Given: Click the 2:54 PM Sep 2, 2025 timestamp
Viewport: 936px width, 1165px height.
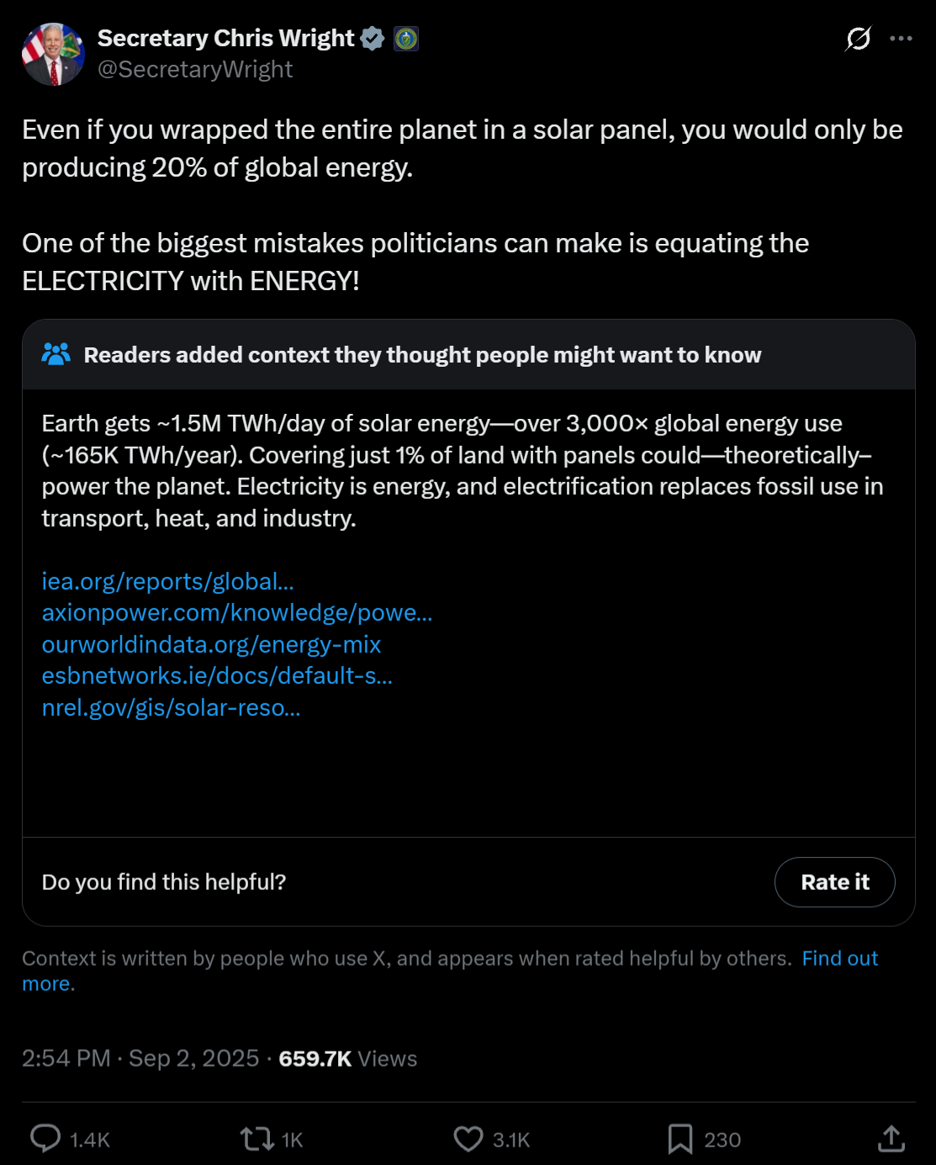Looking at the screenshot, I should (140, 1058).
